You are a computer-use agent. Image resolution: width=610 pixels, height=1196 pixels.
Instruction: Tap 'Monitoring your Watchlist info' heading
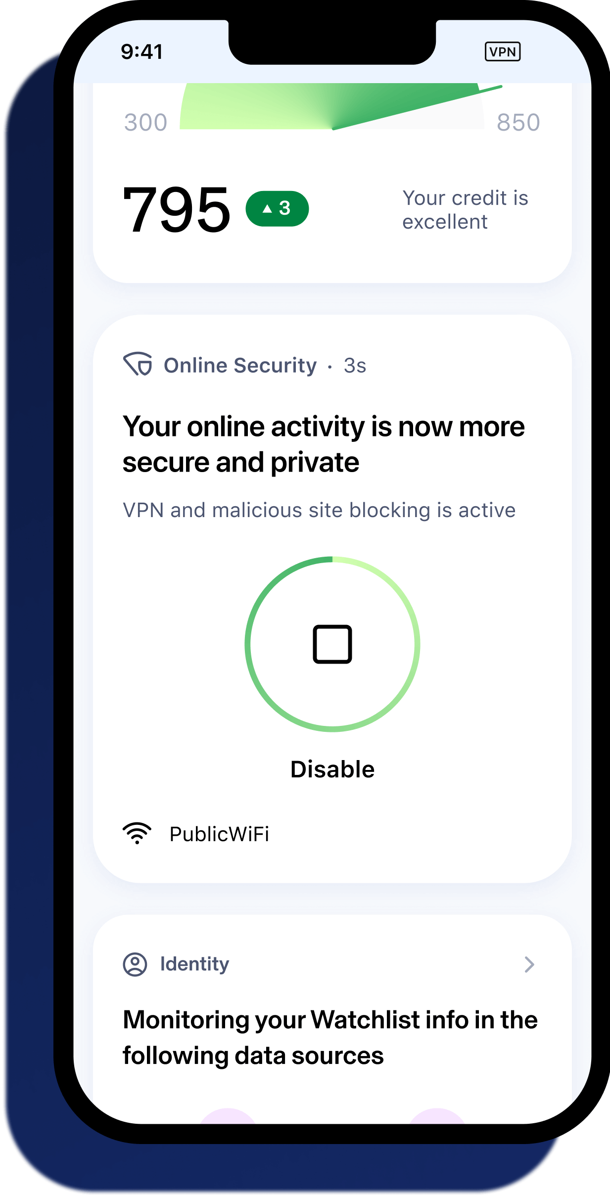(x=329, y=1037)
